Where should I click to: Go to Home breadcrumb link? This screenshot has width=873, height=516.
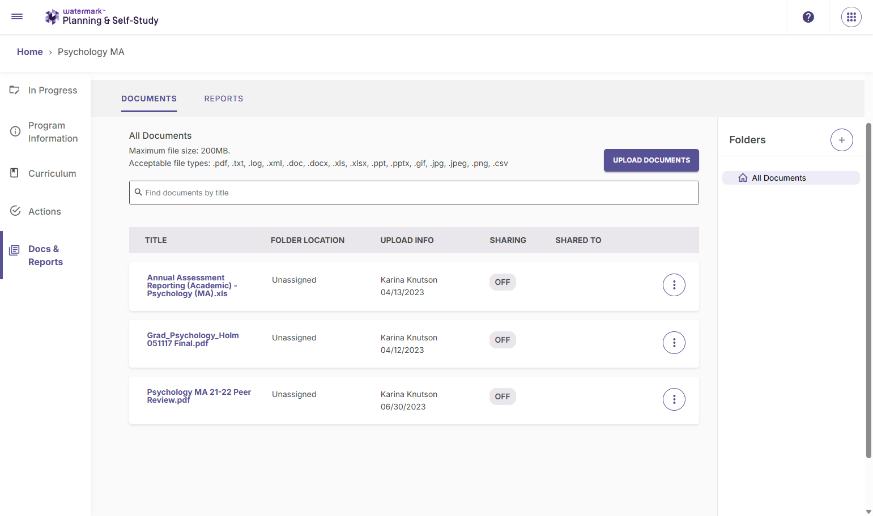point(30,52)
